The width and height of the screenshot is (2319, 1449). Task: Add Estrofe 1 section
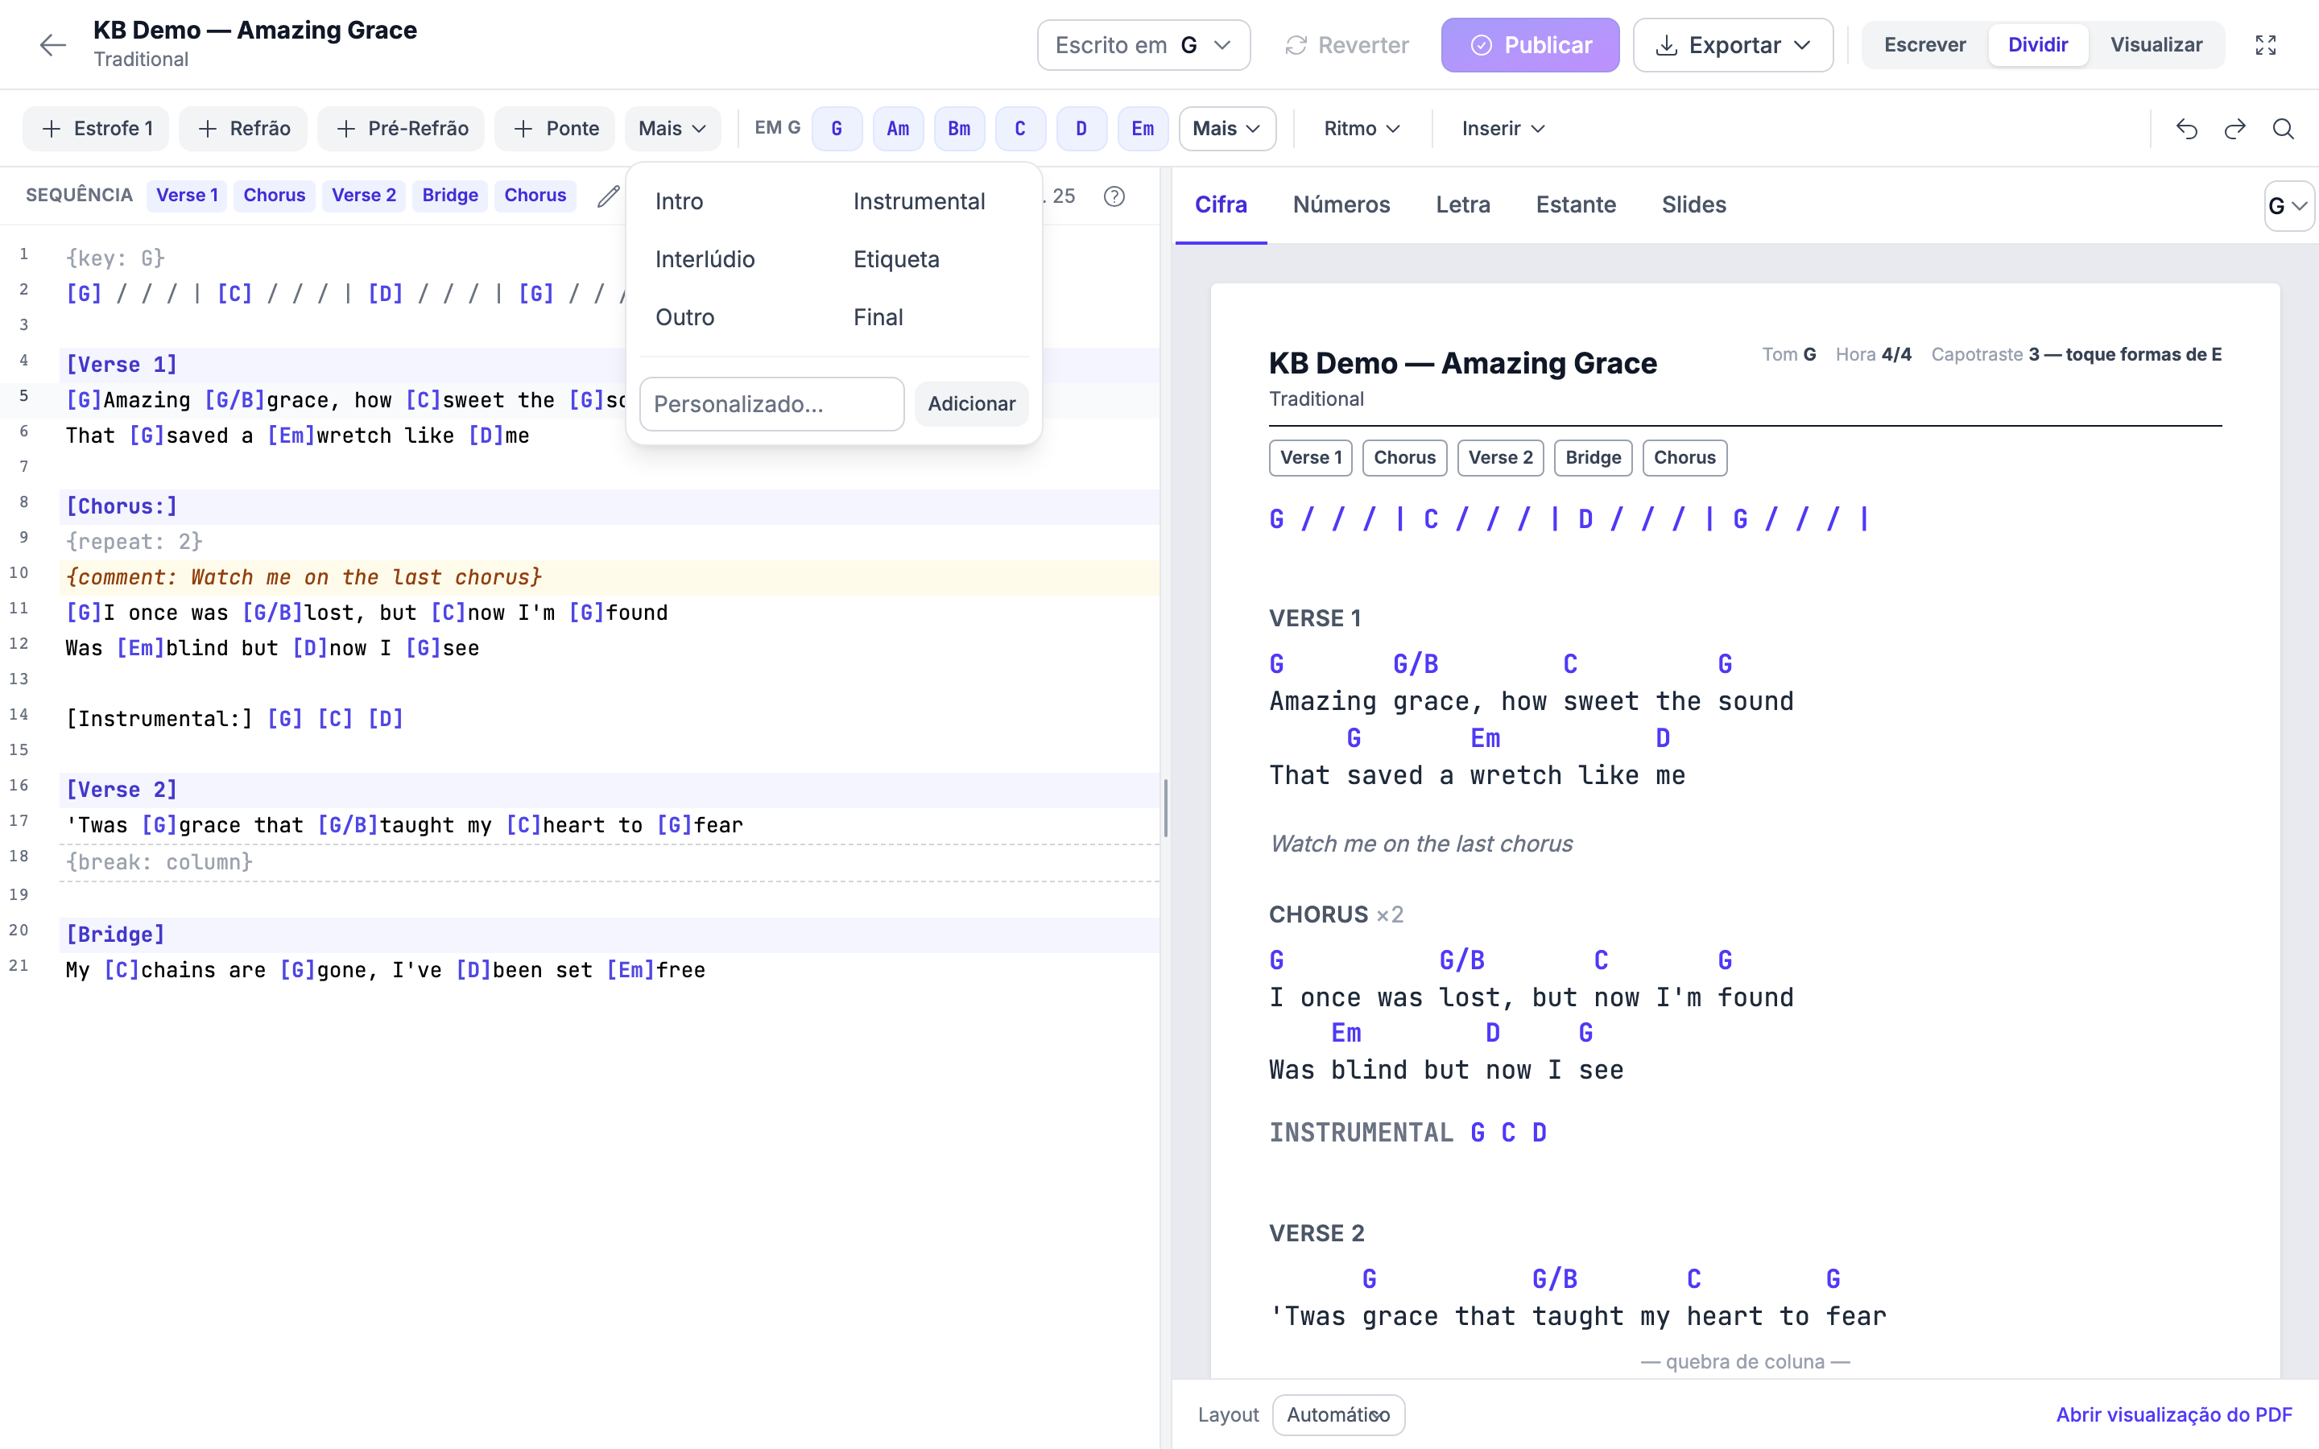point(96,129)
